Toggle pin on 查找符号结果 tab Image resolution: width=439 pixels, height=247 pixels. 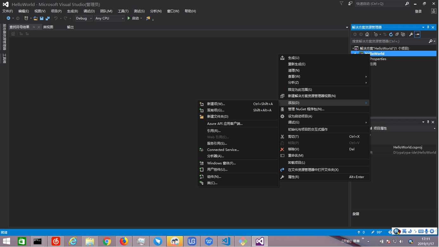(34, 27)
